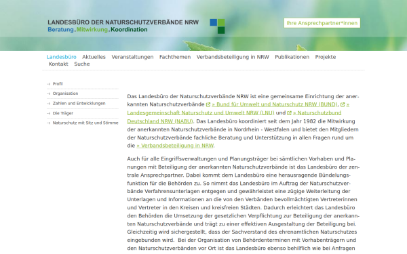
Task: Click the Landesbüro der Naturschutzverbände NRW header title
Action: (x=123, y=22)
